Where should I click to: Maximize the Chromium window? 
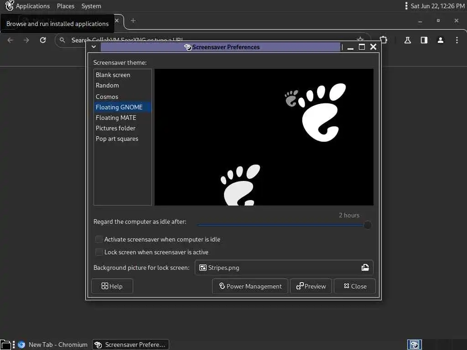pos(438,21)
